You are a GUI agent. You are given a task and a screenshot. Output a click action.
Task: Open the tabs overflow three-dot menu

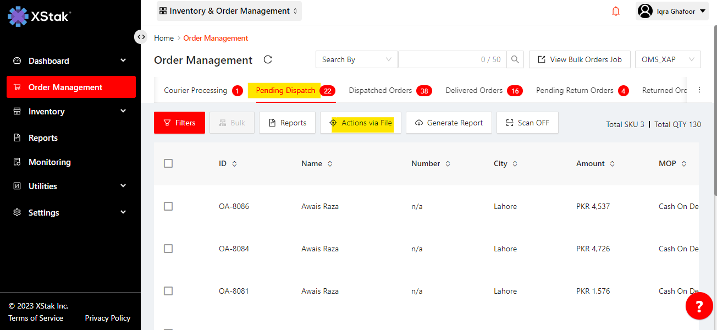coord(699,90)
